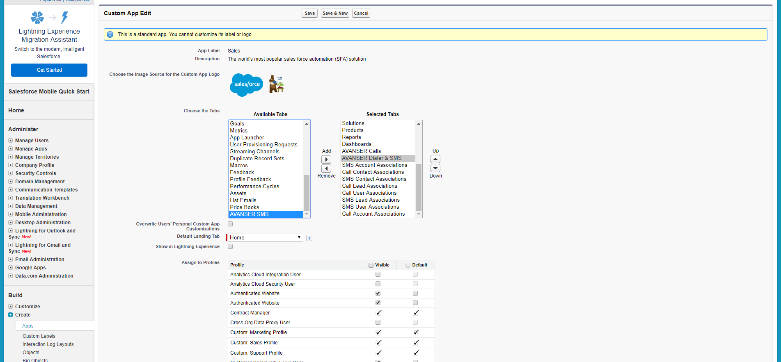Open Custom Labels link in sidebar
The height and width of the screenshot is (362, 781).
coord(39,336)
